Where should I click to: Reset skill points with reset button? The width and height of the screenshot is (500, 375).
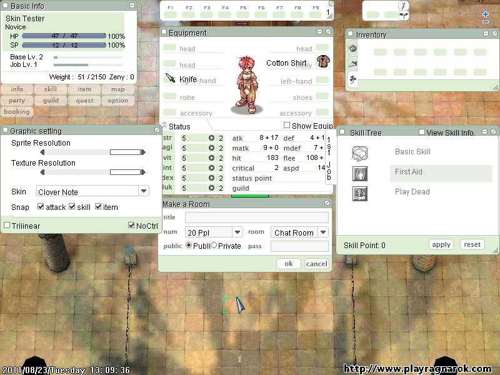[x=472, y=244]
